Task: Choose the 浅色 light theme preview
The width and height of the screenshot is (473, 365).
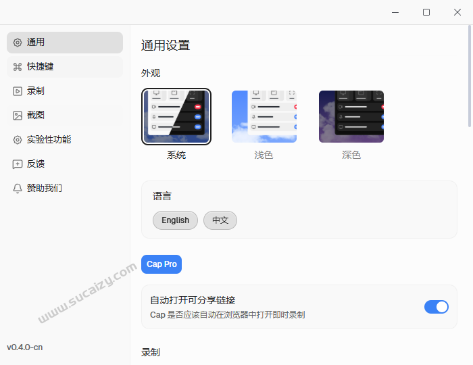Action: 264,116
